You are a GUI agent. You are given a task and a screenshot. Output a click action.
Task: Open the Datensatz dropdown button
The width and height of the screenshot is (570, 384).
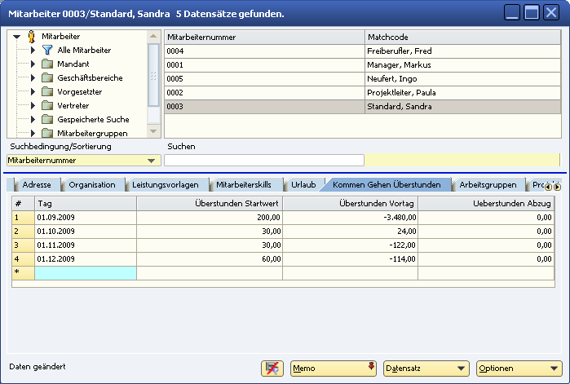tap(463, 369)
